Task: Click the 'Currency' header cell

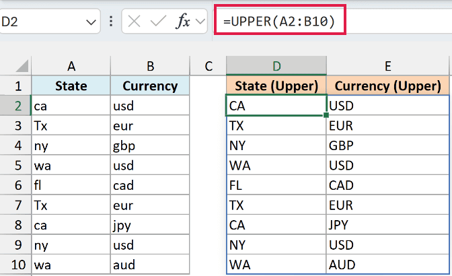Action: [x=150, y=85]
